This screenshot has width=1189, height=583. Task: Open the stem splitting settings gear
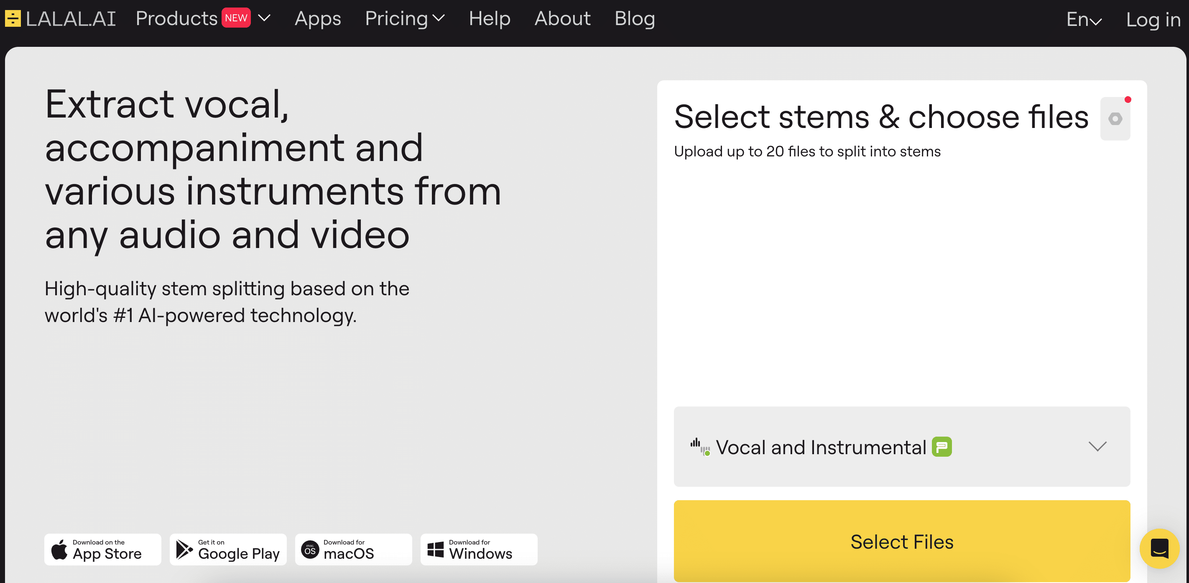1115,119
